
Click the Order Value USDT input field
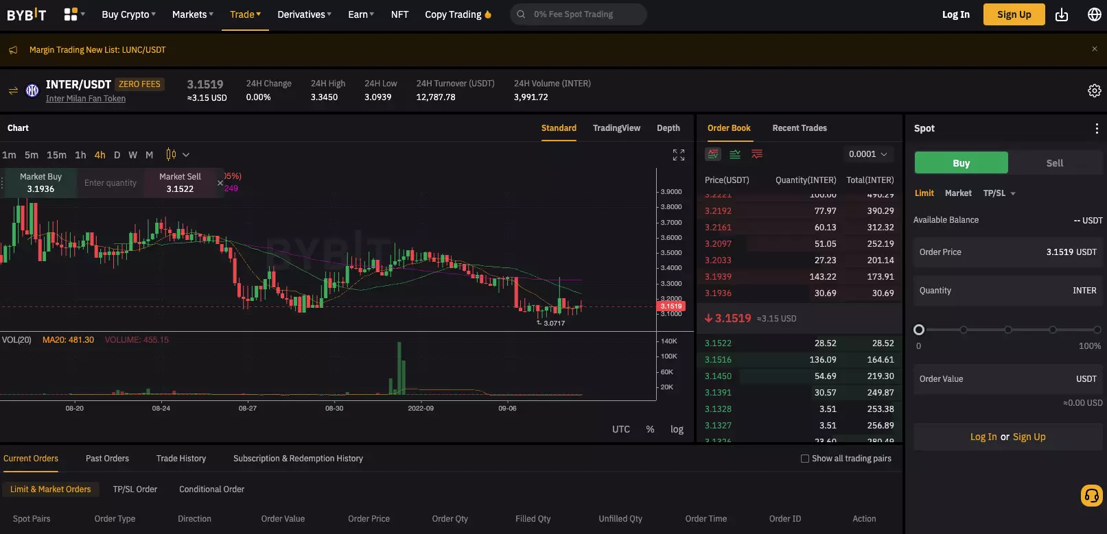pos(1007,379)
